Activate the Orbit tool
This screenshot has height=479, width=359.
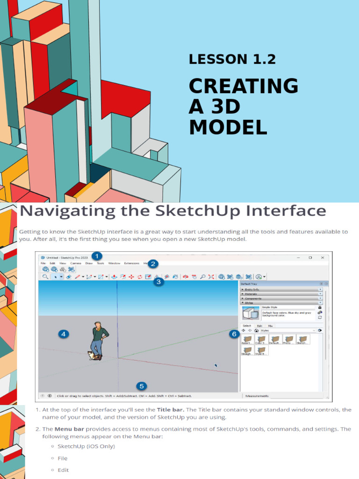[185, 277]
